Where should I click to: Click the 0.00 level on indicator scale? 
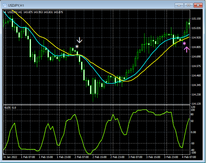click(x=193, y=132)
